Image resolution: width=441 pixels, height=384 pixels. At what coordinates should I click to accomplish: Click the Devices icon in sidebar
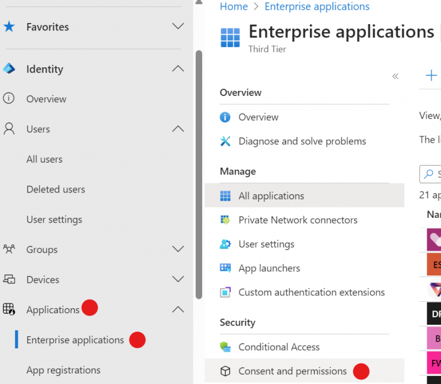pos(9,279)
